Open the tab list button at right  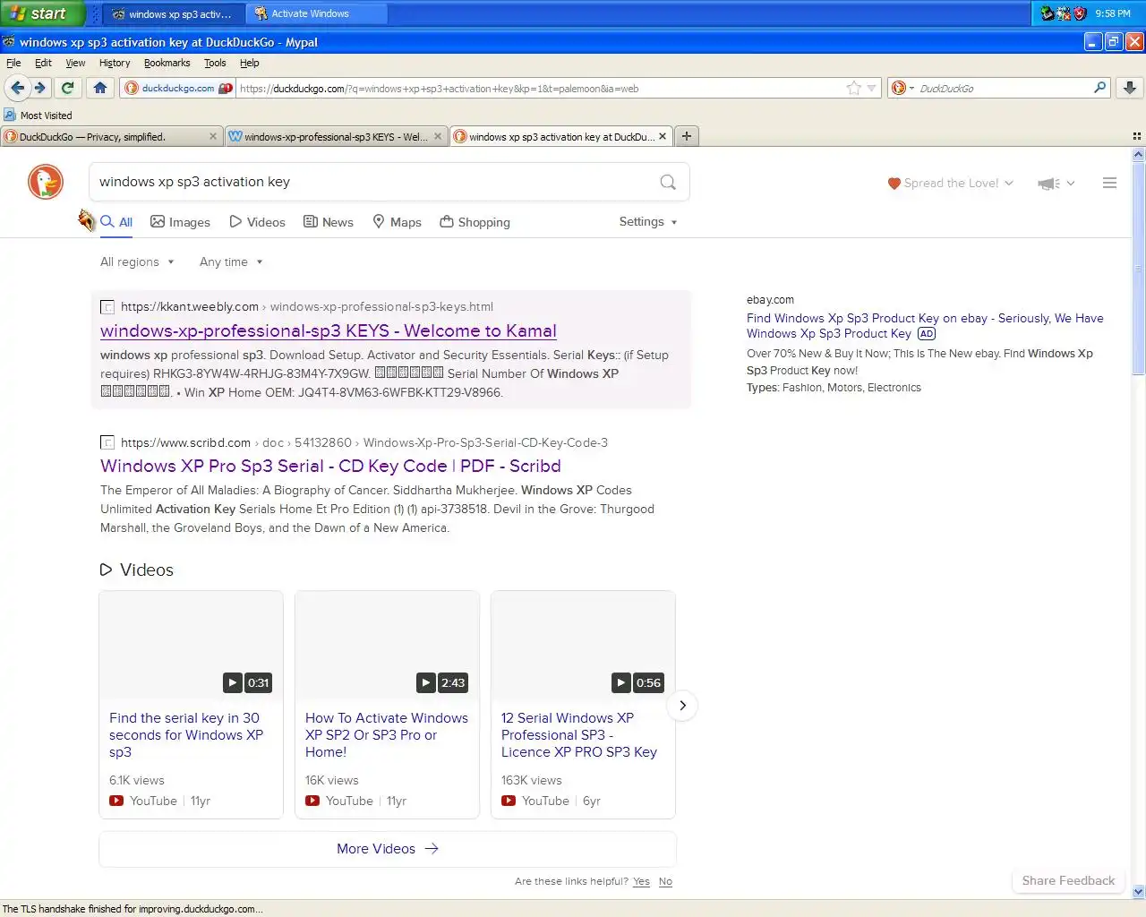pos(1137,137)
